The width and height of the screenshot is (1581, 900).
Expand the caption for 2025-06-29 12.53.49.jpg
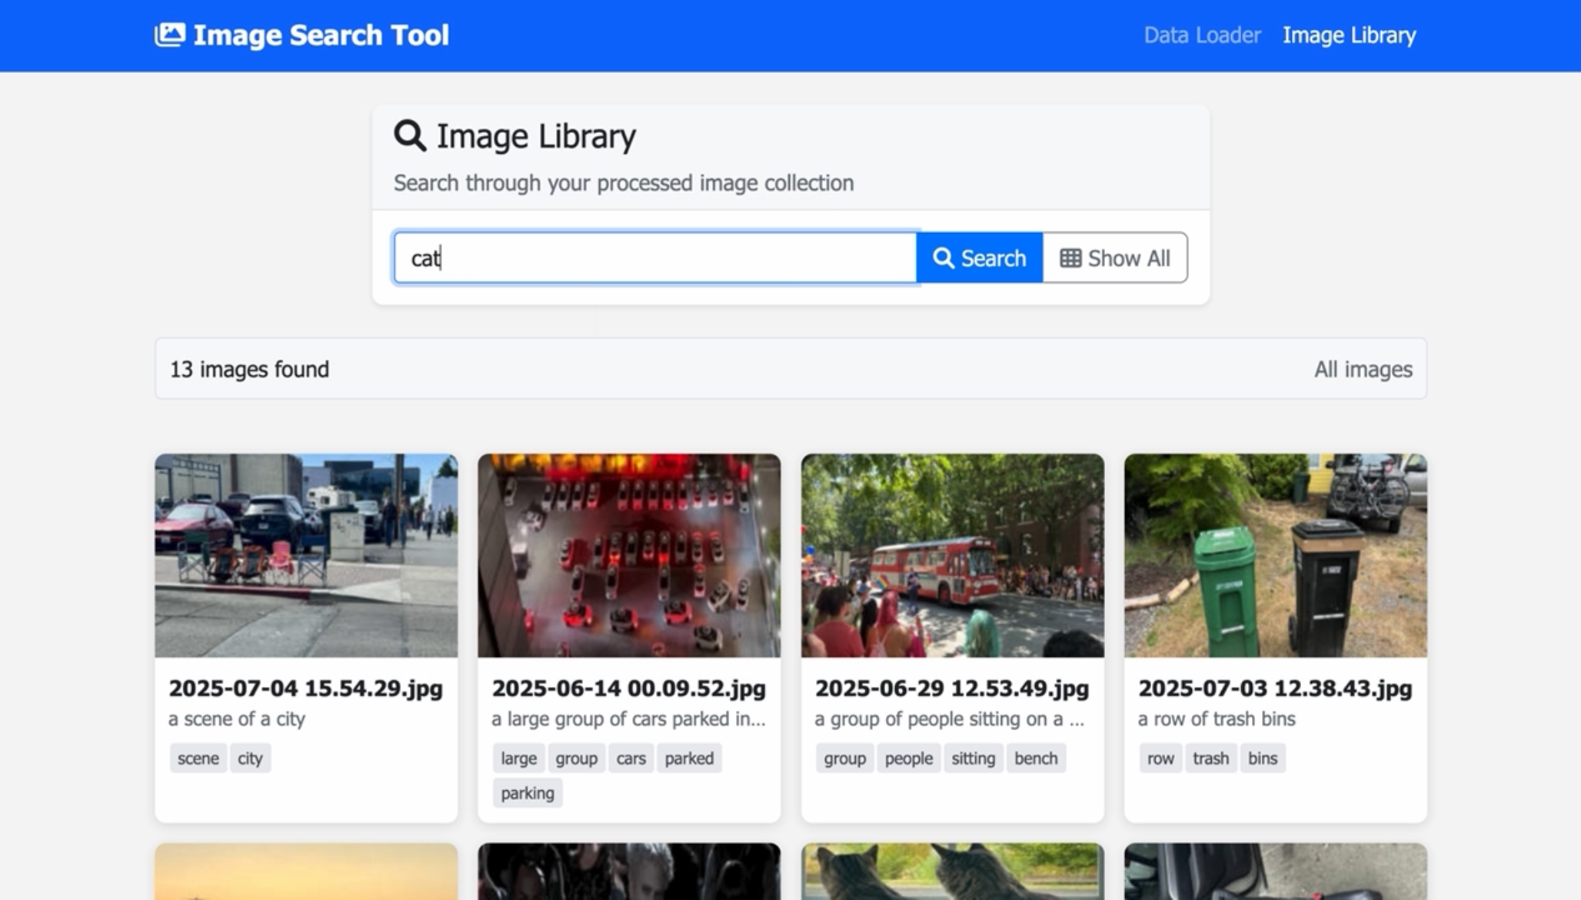(x=950, y=719)
